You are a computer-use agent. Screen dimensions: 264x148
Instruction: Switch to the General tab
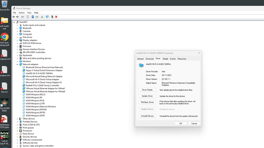tap(140, 59)
